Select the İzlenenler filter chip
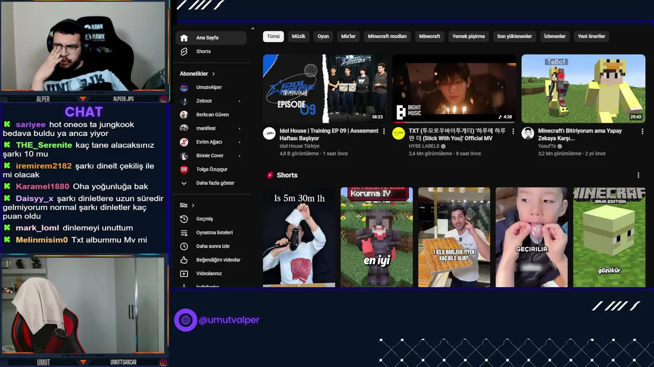Screen dimensions: 654x367 click(555, 37)
